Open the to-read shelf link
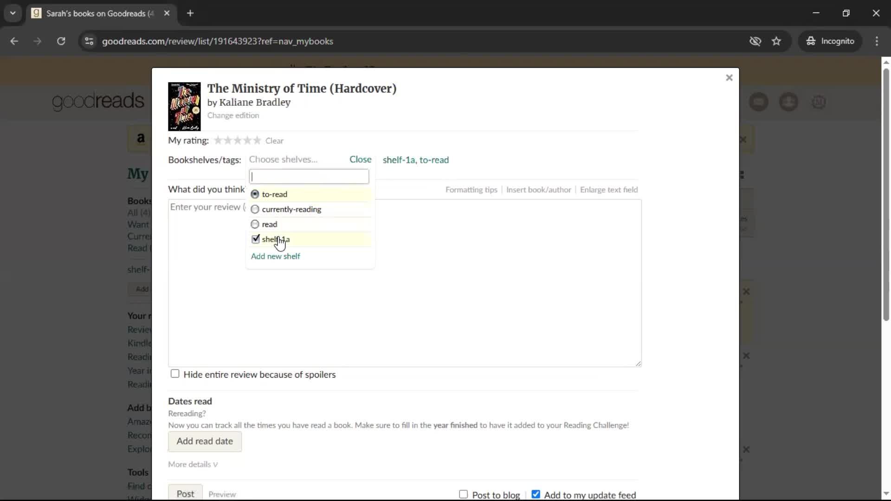The image size is (891, 501). click(x=434, y=160)
